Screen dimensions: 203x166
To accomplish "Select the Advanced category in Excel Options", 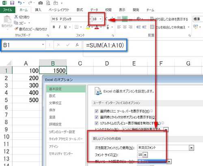I will tap(66, 124).
